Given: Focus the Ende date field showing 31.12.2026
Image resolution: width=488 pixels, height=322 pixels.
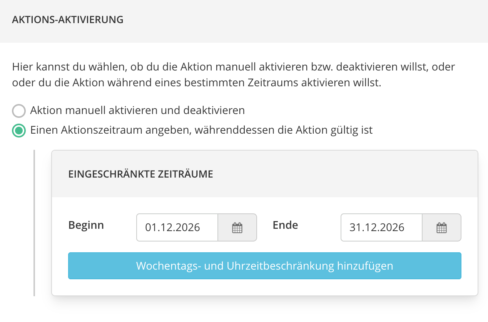Looking at the screenshot, I should pos(381,228).
